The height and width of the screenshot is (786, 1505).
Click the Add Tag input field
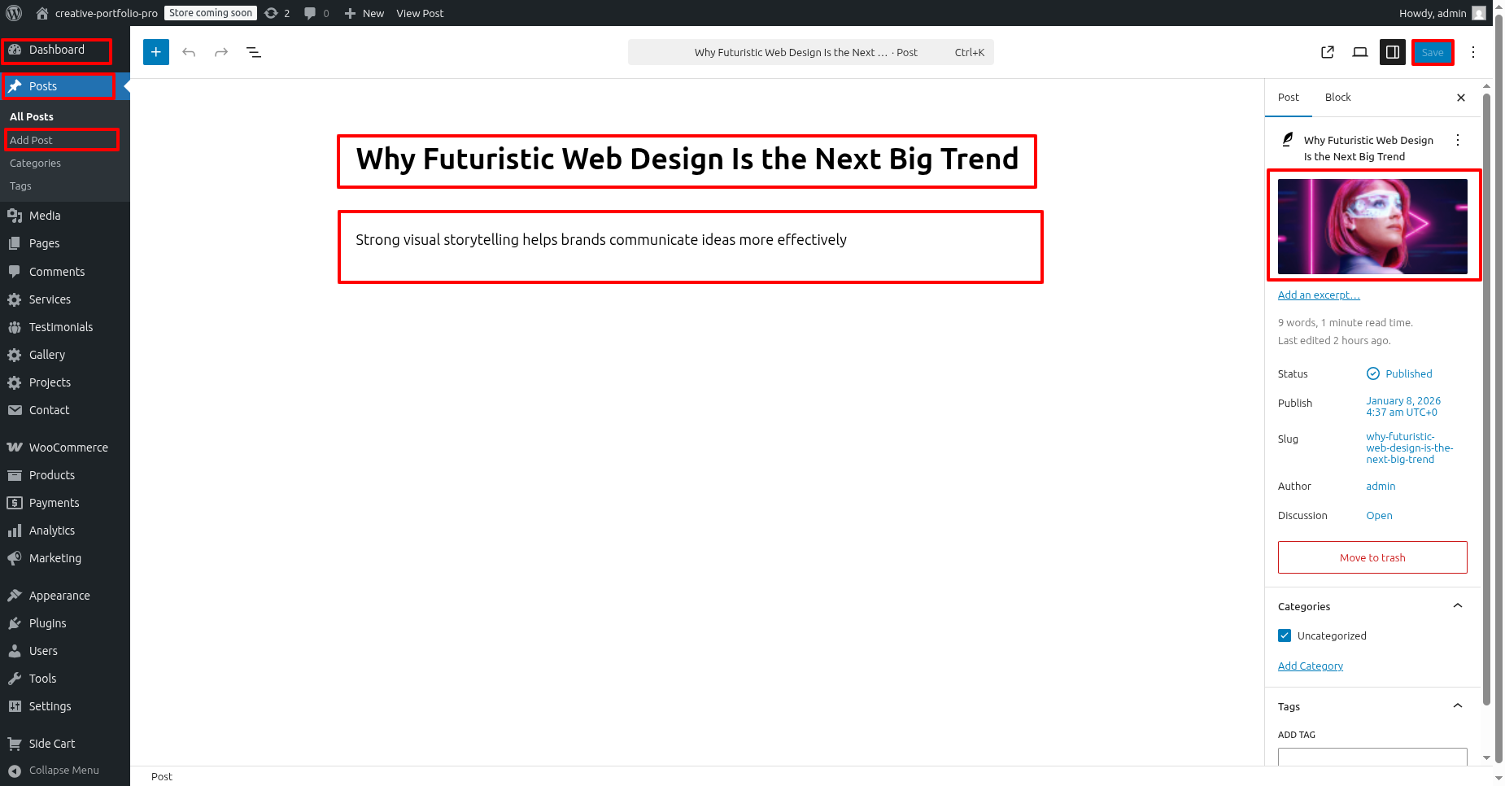[1372, 757]
